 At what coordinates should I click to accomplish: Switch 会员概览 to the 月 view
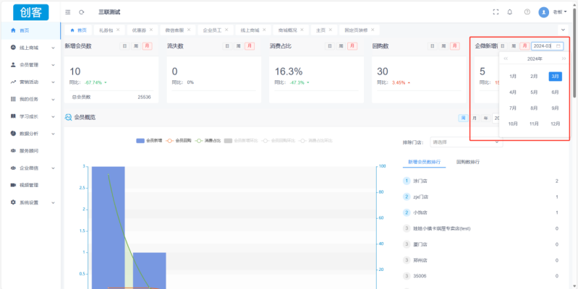475,118
